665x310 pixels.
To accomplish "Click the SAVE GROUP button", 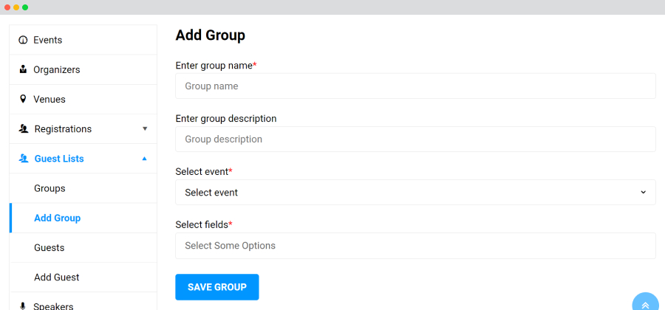I will click(217, 287).
